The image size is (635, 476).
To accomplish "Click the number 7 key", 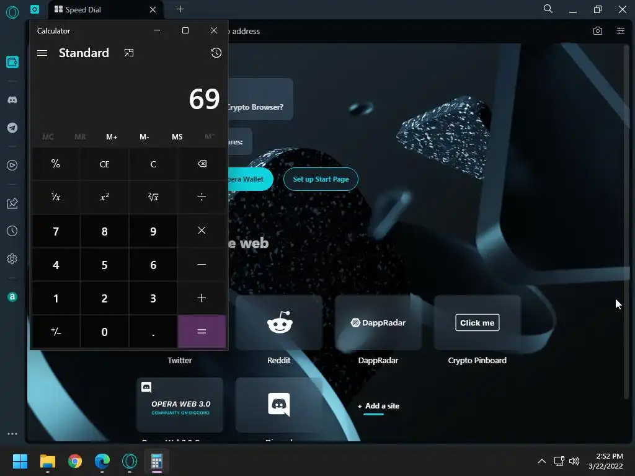I will tap(56, 231).
